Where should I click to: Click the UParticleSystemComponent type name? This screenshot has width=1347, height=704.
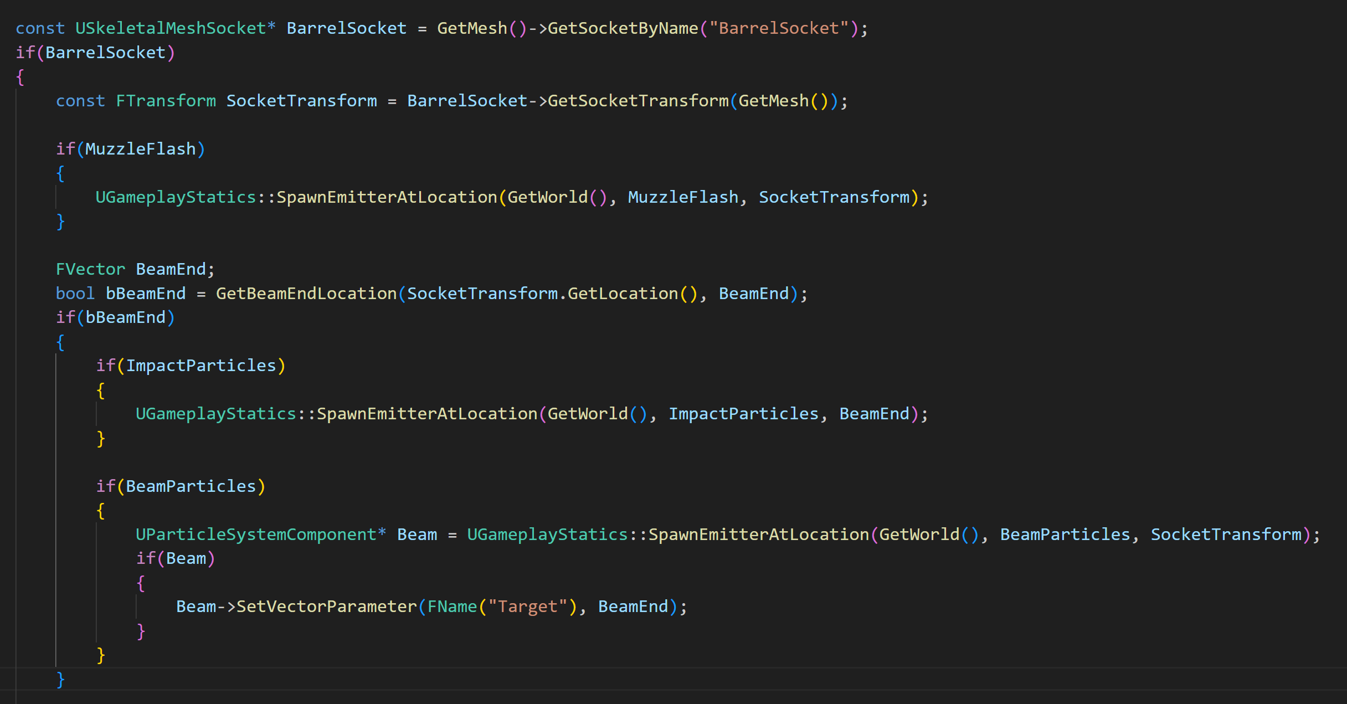point(256,535)
